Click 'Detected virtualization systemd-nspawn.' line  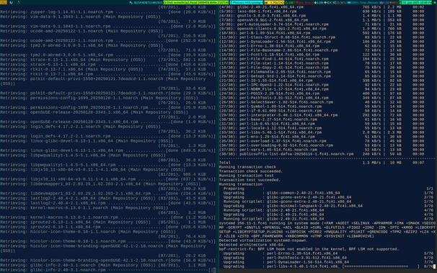coord(263,241)
